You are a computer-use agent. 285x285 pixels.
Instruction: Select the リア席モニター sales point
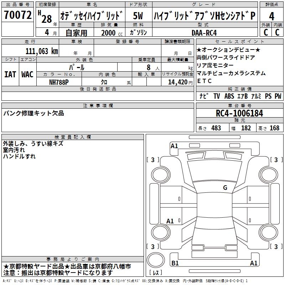pos(215,65)
